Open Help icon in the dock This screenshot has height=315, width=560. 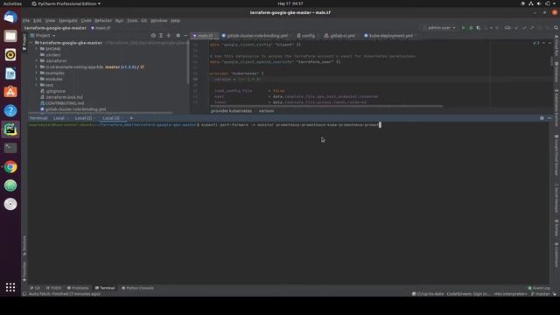10,111
